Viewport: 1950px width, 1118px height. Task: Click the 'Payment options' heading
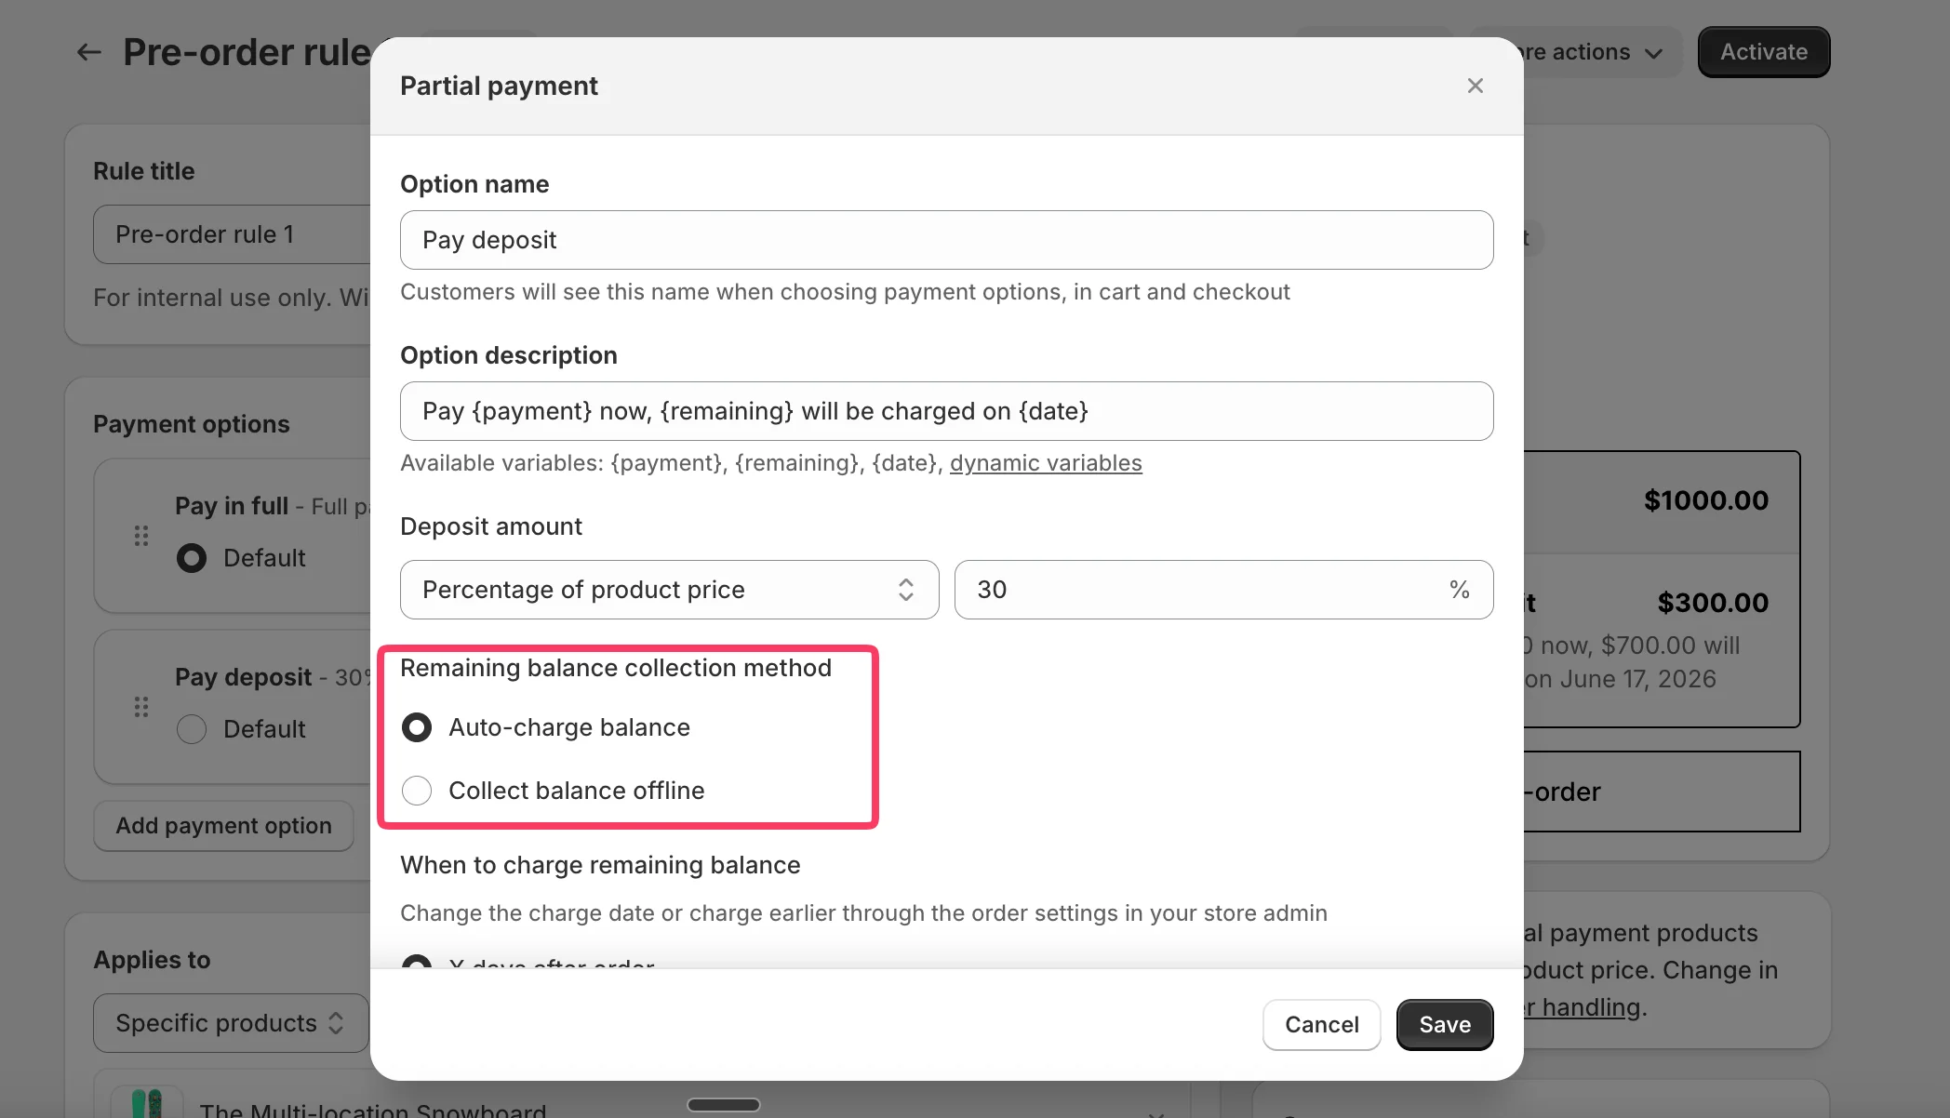click(192, 424)
